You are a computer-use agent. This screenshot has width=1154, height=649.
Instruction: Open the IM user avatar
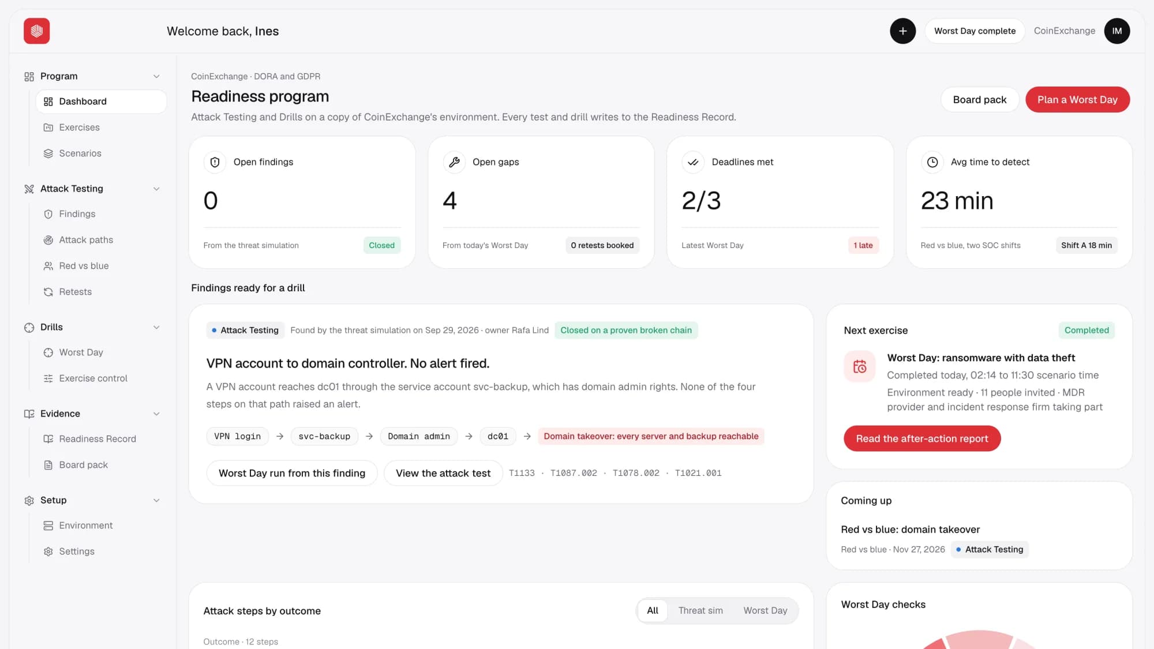click(x=1117, y=31)
